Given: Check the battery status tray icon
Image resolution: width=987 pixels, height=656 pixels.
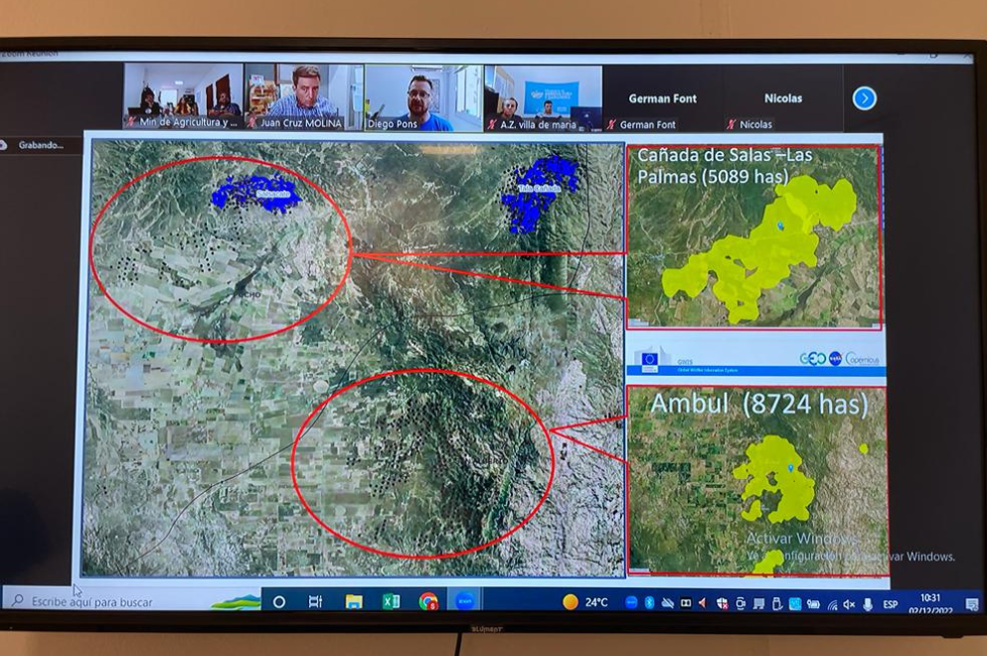Looking at the screenshot, I should click(813, 604).
